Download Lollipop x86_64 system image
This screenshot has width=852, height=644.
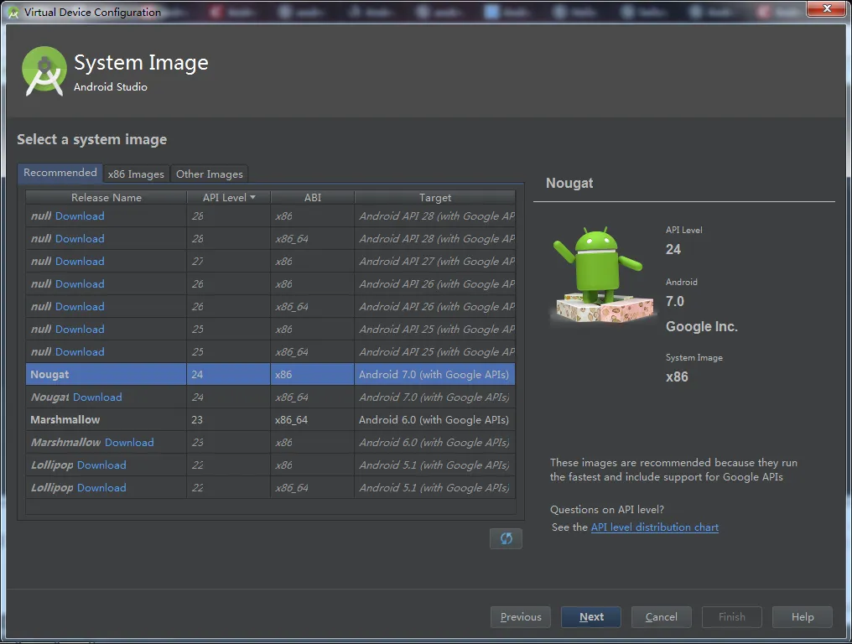pos(101,488)
